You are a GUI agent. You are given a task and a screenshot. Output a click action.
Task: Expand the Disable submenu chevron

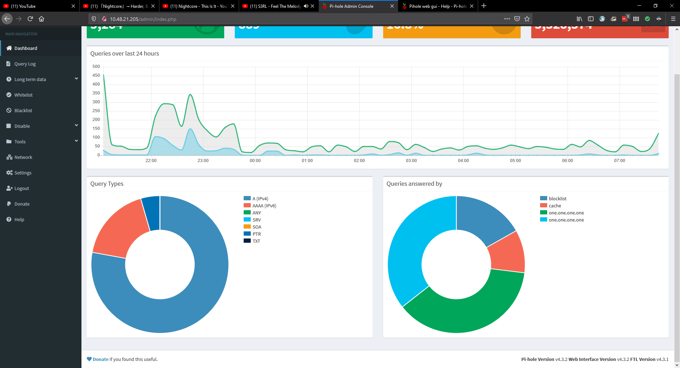76,125
